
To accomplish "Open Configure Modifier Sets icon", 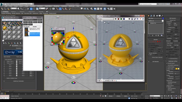I will pos(162,35).
